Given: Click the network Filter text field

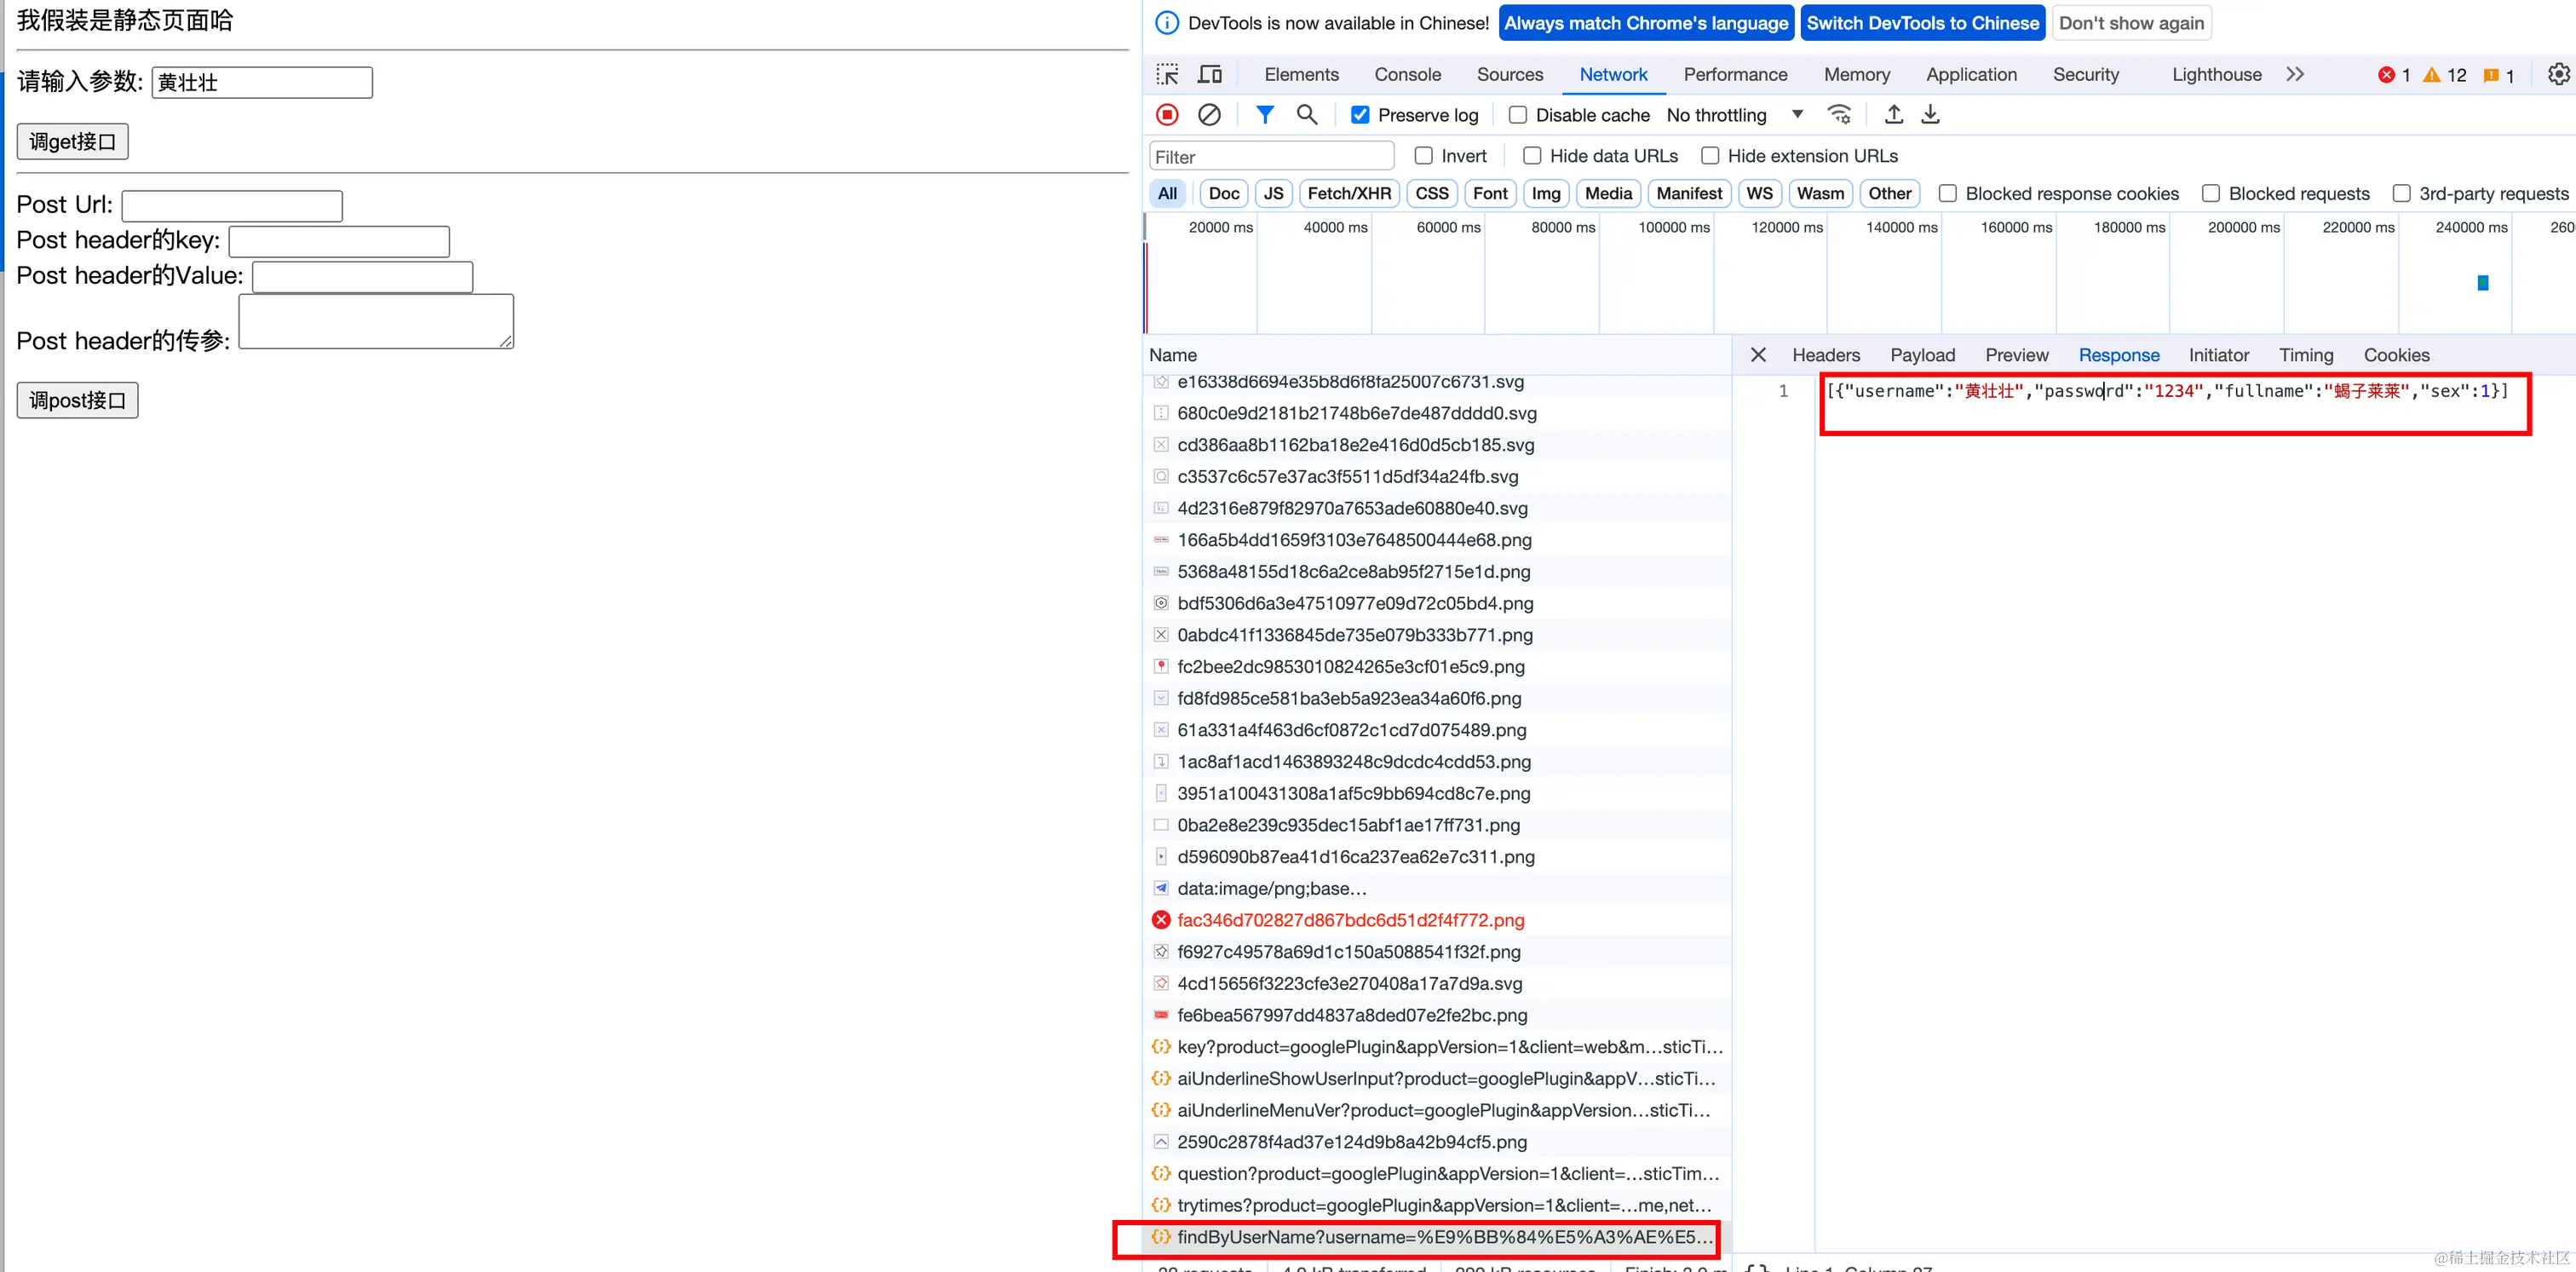Looking at the screenshot, I should 1271,157.
